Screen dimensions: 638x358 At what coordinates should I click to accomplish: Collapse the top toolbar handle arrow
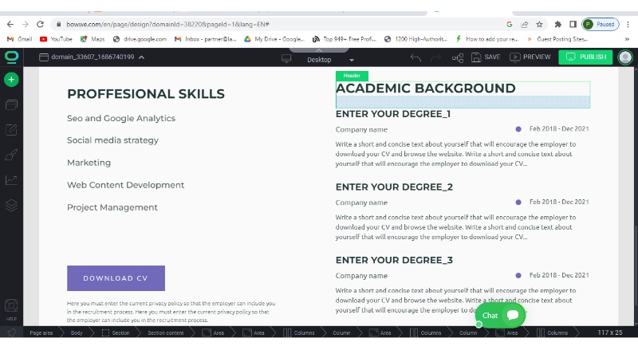[x=319, y=50]
